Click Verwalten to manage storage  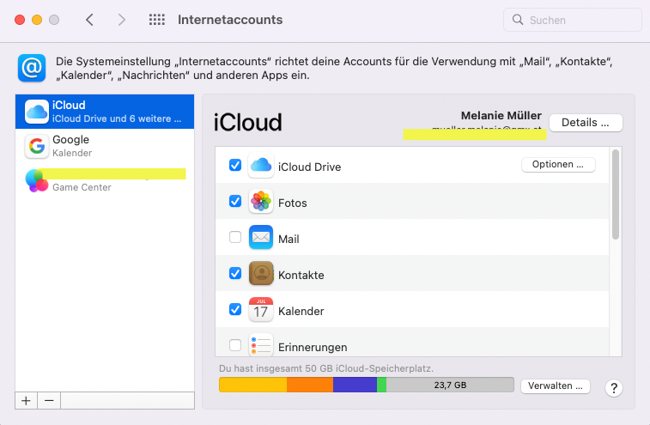click(x=556, y=386)
